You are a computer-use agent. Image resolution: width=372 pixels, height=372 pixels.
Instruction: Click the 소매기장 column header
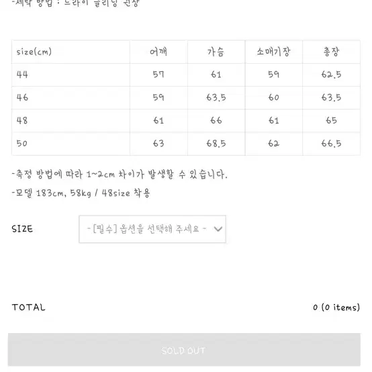coord(273,52)
